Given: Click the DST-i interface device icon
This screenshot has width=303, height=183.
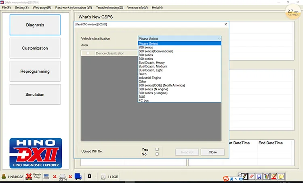Looking at the screenshot, I should pos(62,177).
